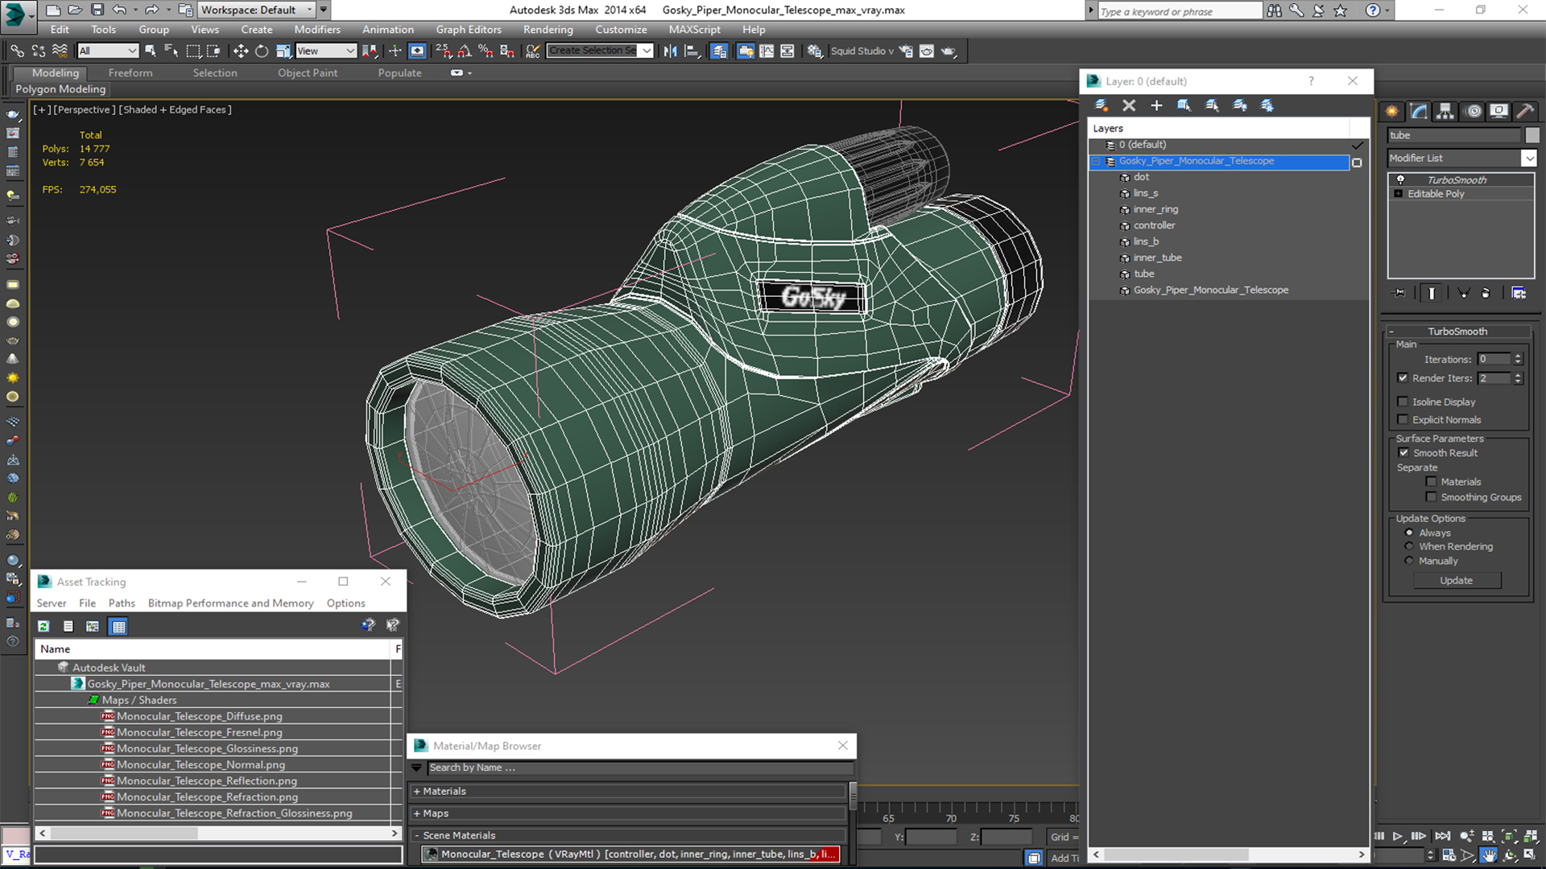Click the Update button in TurboSmooth
Screen dimensions: 1546x869
1456,580
